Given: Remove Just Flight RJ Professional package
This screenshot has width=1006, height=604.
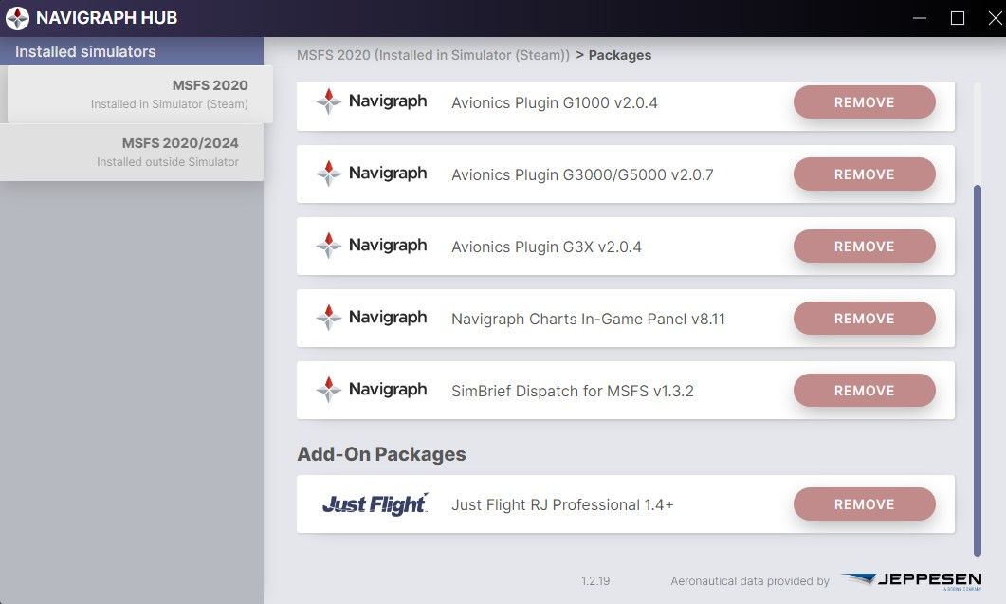Looking at the screenshot, I should pyautogui.click(x=864, y=504).
